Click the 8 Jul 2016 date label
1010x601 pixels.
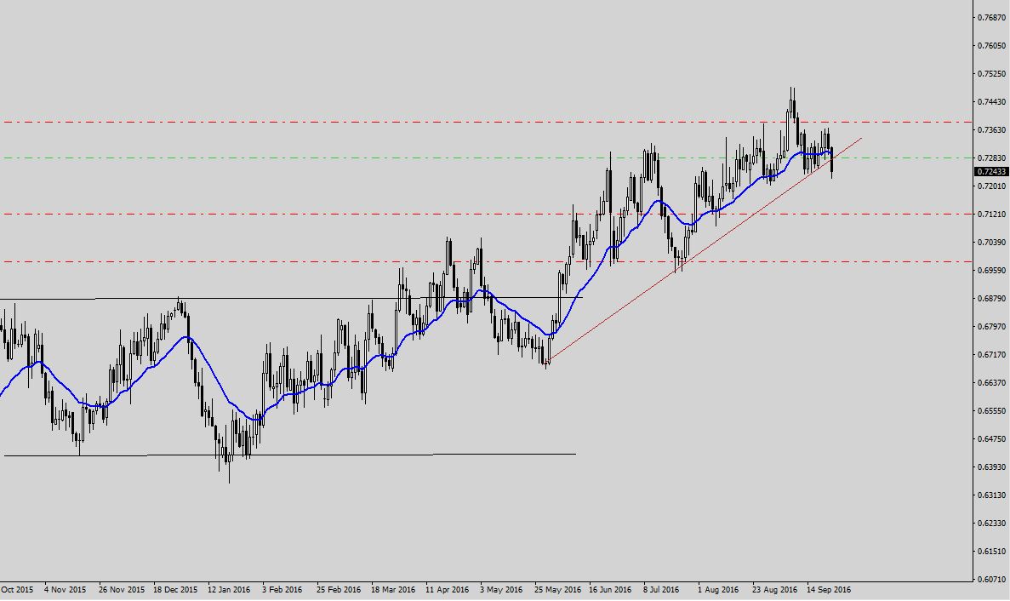(x=661, y=590)
